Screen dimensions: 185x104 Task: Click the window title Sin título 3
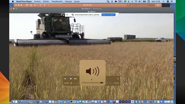[x=86, y=9]
